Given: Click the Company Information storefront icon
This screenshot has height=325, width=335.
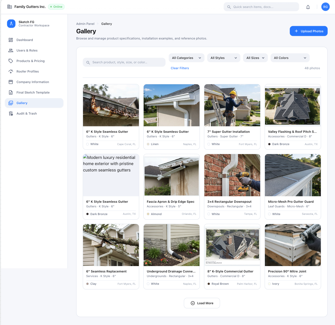Looking at the screenshot, I should (11, 82).
